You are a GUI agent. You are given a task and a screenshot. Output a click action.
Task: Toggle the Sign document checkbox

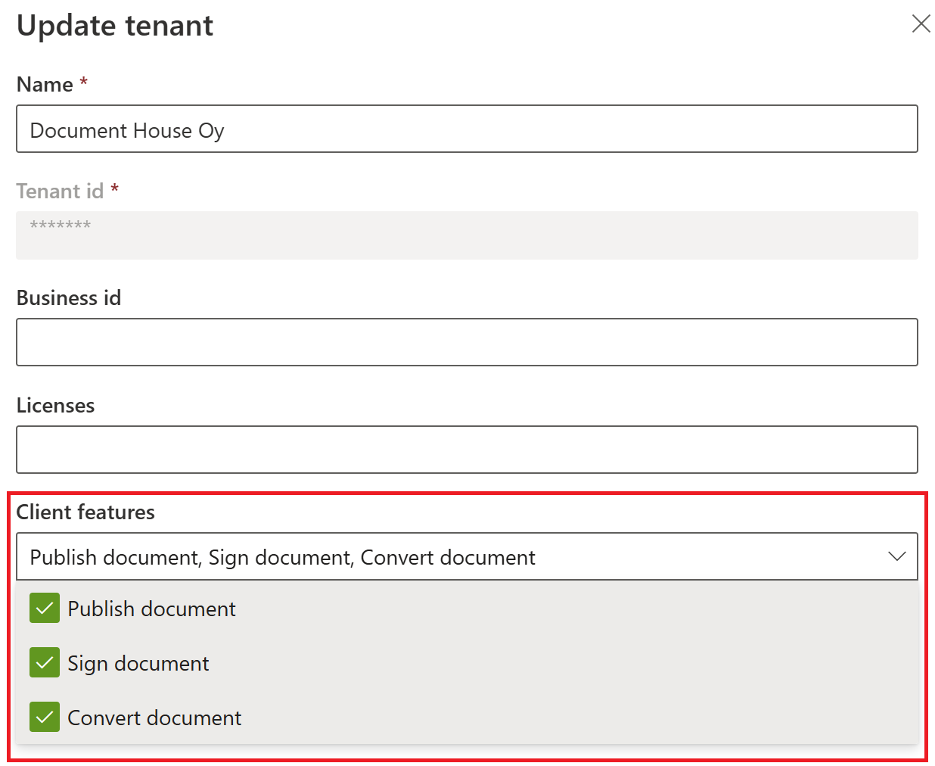[45, 663]
